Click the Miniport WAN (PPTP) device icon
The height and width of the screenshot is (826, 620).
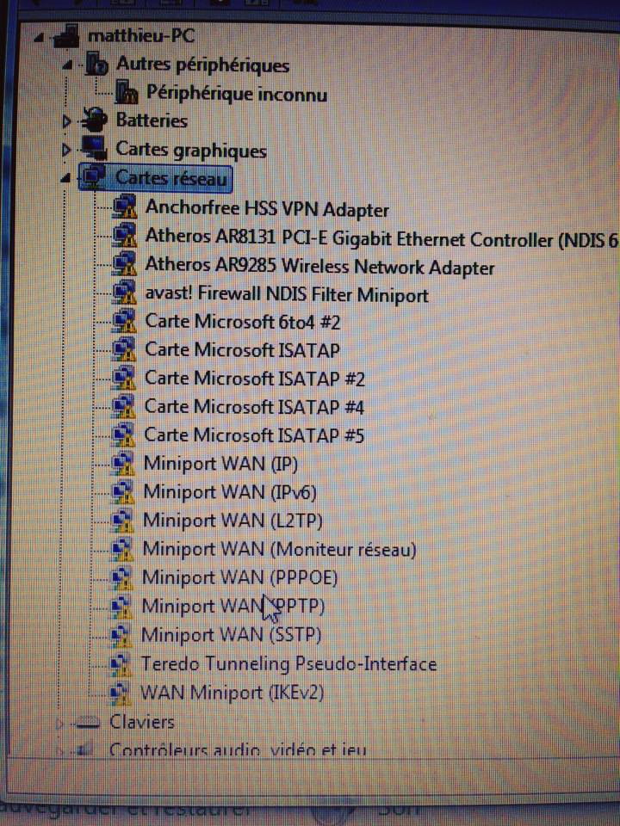coord(121,607)
